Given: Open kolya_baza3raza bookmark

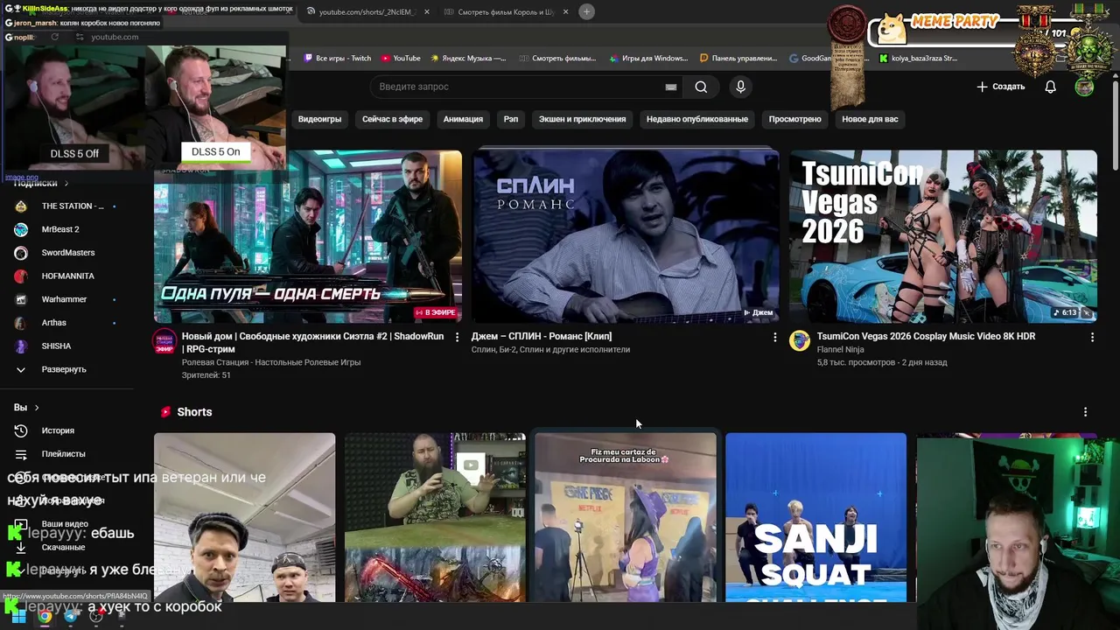Looking at the screenshot, I should click(919, 59).
